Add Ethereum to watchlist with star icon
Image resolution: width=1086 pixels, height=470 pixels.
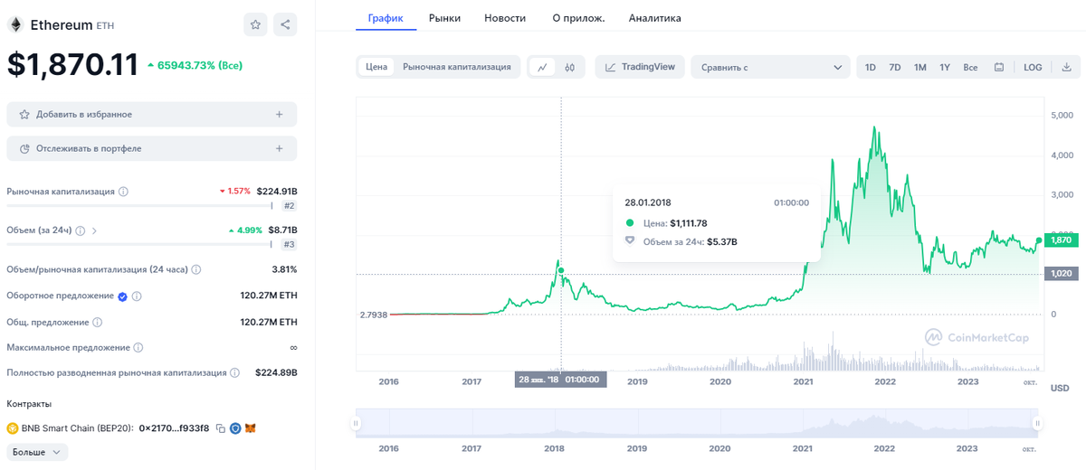point(255,25)
